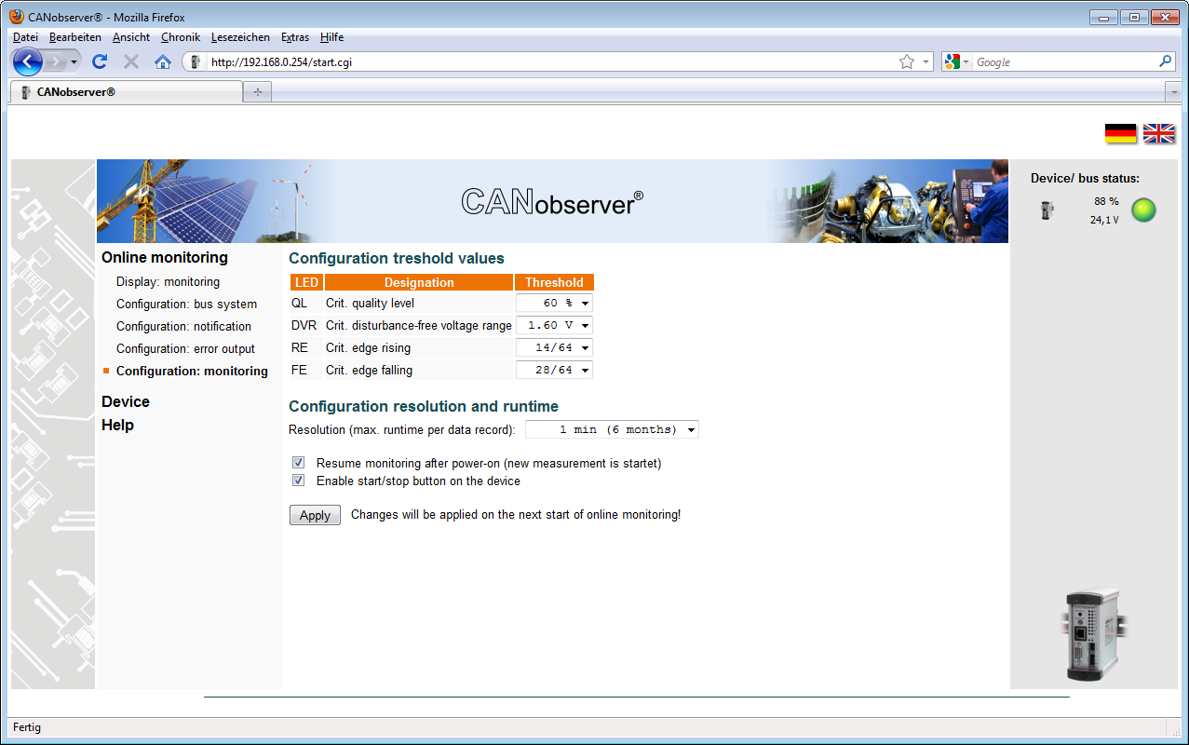1189x745 pixels.
Task: Open Display: monitoring page
Action: pyautogui.click(x=168, y=281)
